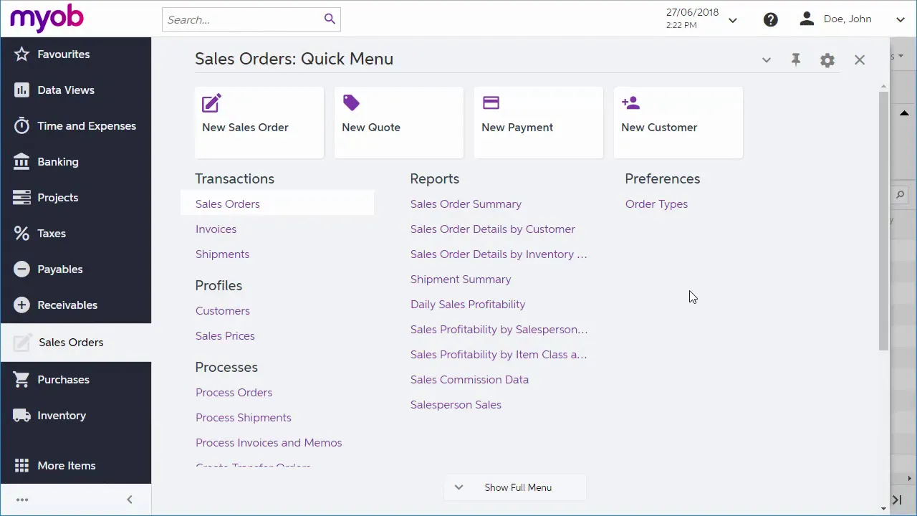This screenshot has height=516, width=917.
Task: Open quick menu settings gear
Action: 827,60
